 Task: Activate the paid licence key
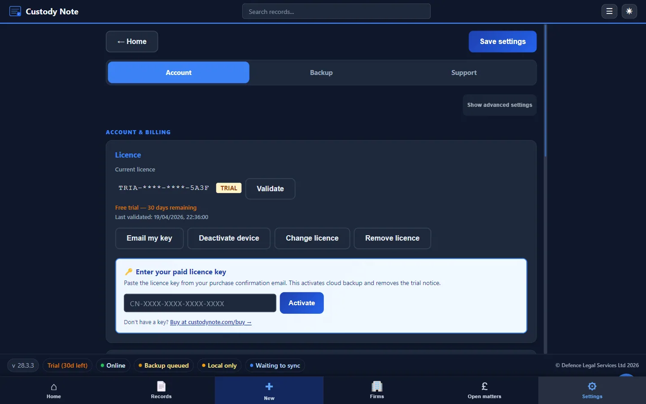(302, 303)
